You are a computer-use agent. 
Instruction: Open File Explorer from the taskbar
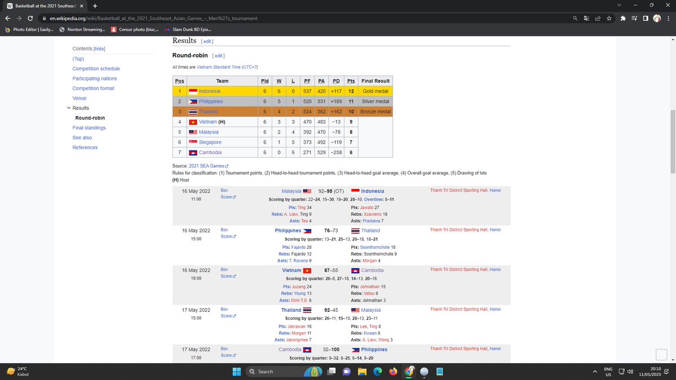pos(362,371)
